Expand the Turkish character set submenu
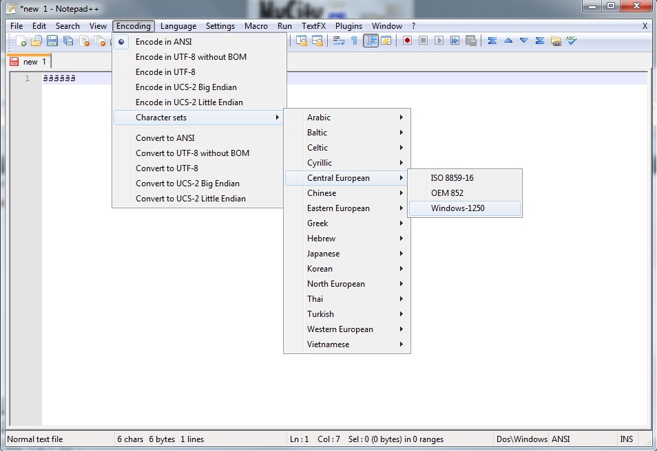This screenshot has width=657, height=451. (347, 314)
